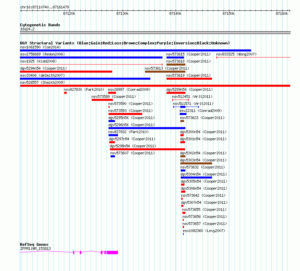Click nsv573613 (Cooper2011) label
Image resolution: width=300 pixels, height=271 pixels.
[x=167, y=68]
